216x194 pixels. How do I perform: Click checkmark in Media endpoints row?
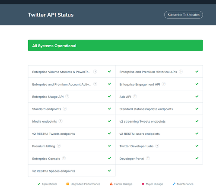pyautogui.click(x=109, y=121)
